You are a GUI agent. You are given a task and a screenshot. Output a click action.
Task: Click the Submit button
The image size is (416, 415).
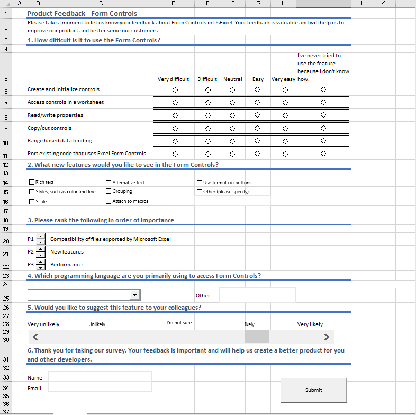(x=314, y=390)
